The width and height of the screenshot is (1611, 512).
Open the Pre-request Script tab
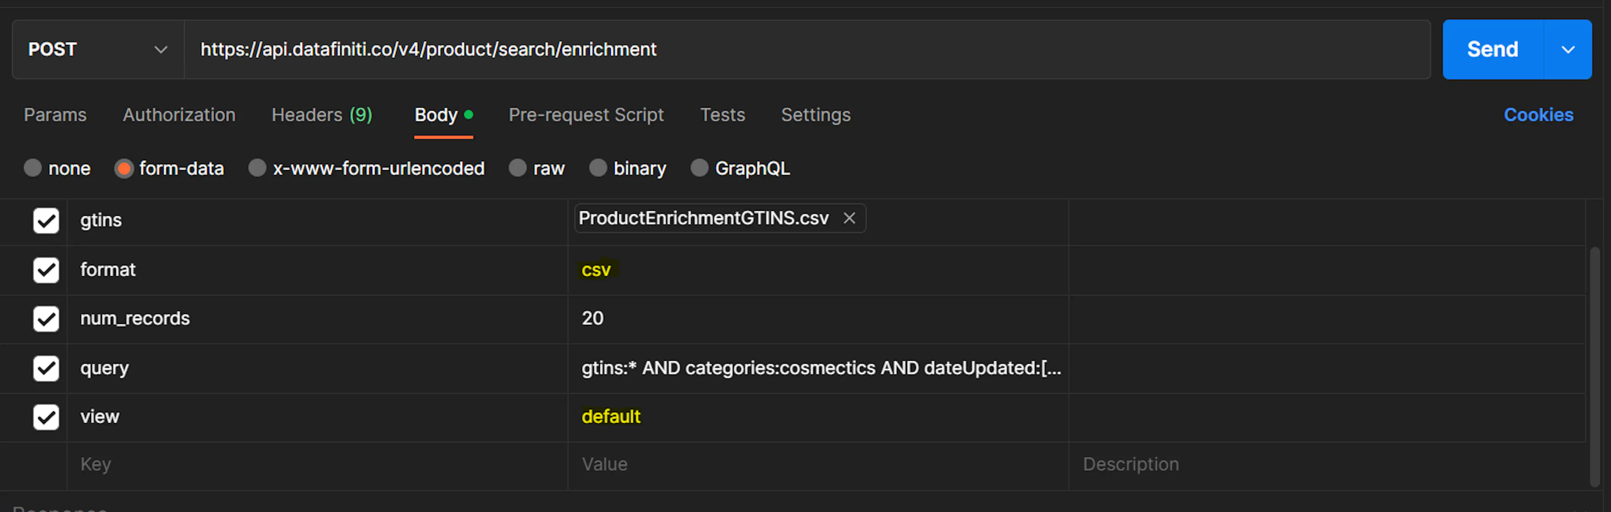click(x=585, y=115)
